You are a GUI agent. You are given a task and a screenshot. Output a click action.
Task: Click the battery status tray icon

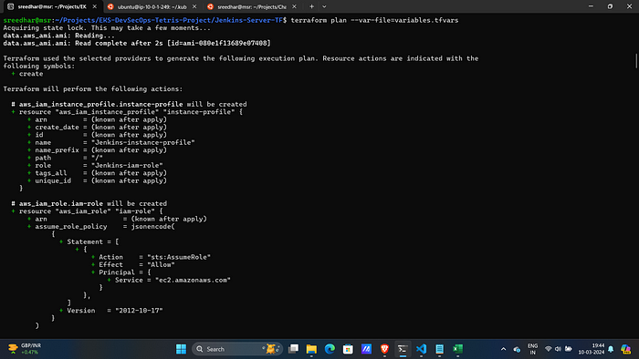(568, 349)
